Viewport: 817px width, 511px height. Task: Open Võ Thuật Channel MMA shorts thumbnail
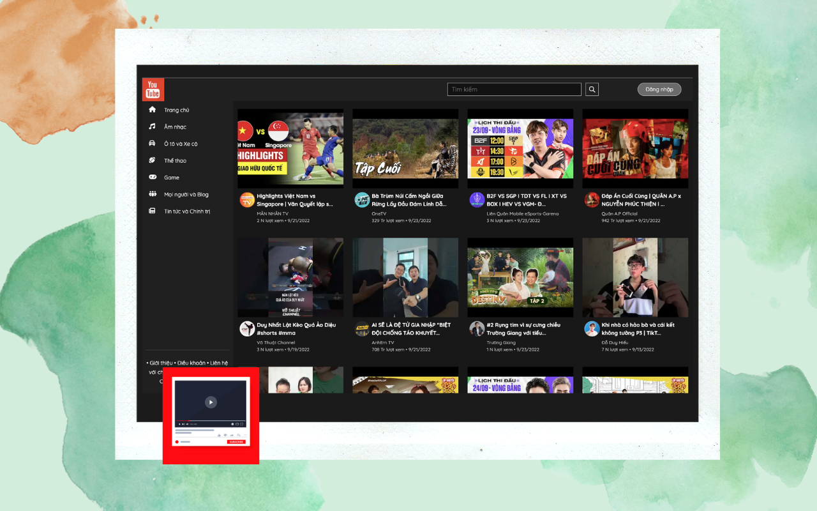[290, 277]
